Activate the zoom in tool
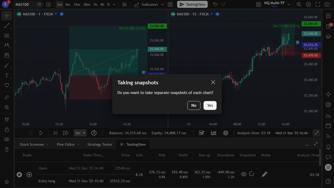The height and width of the screenshot is (188, 334). [x=7, y=107]
